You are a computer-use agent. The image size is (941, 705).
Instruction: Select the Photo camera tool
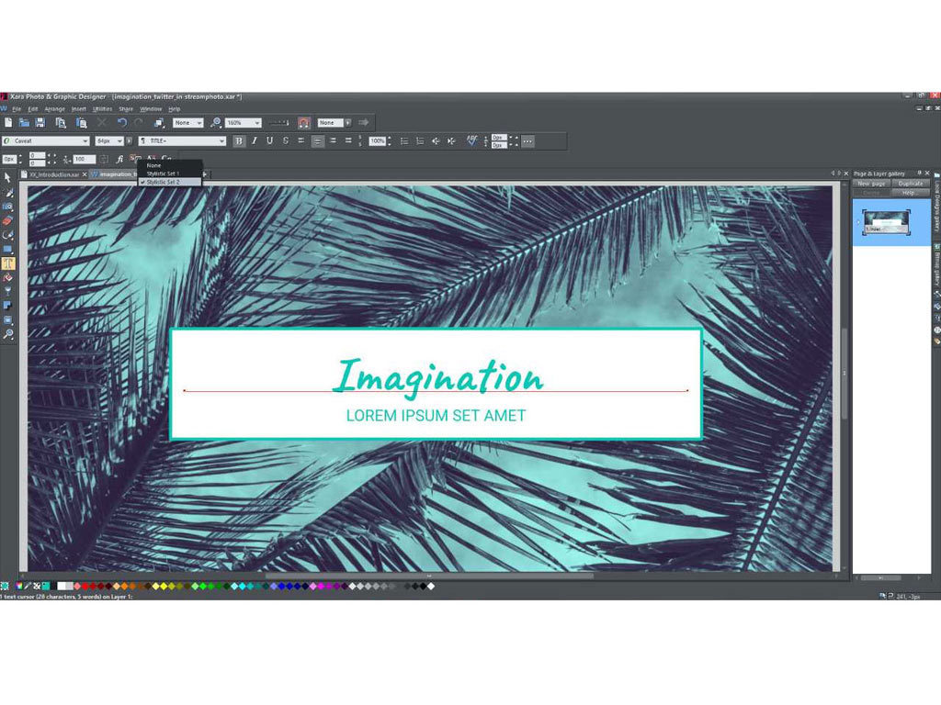(x=7, y=207)
